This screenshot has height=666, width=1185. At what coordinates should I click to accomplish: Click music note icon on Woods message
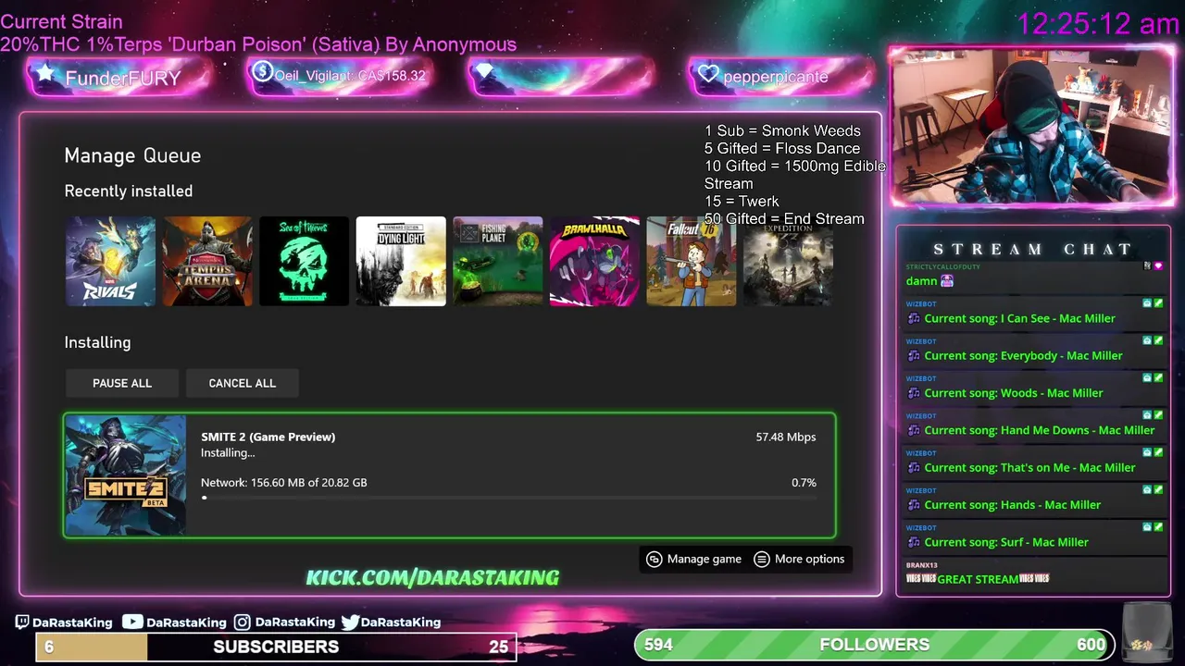[914, 393]
